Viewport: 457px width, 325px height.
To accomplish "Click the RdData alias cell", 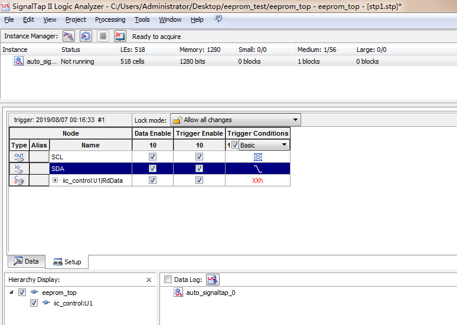I will pos(39,180).
